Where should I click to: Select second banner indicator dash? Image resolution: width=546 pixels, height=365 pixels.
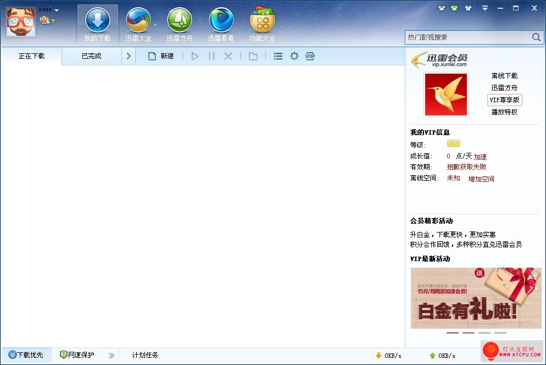click(469, 333)
